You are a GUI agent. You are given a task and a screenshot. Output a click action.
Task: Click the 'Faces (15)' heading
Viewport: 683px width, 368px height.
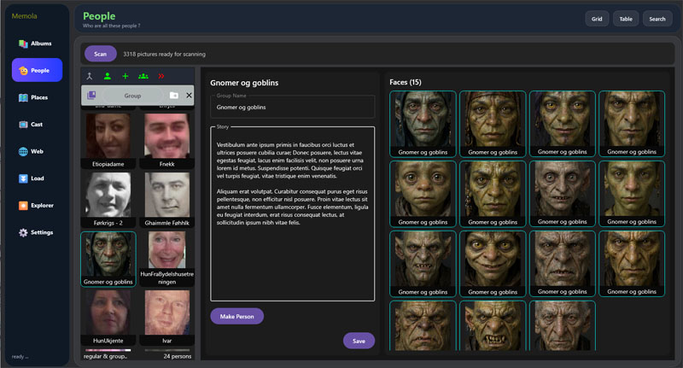tap(405, 82)
